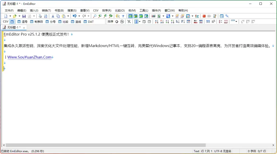Expand the dropdown beside the outline tree icon

coord(163,16)
